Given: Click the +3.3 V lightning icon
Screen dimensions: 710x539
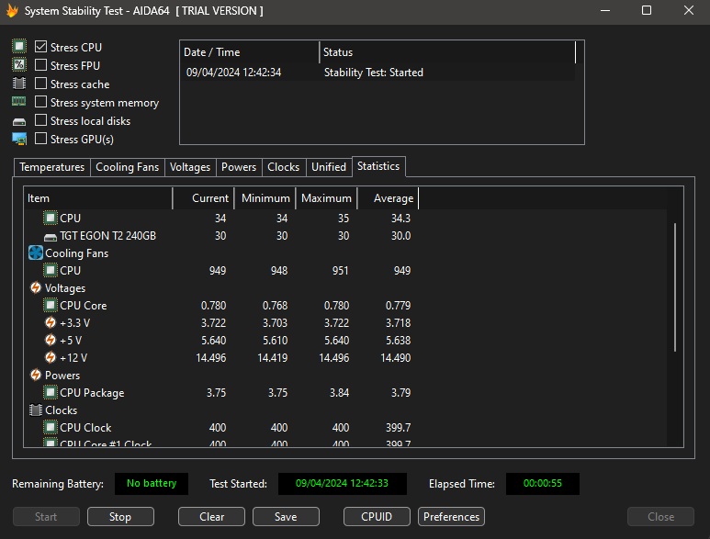Looking at the screenshot, I should [51, 322].
